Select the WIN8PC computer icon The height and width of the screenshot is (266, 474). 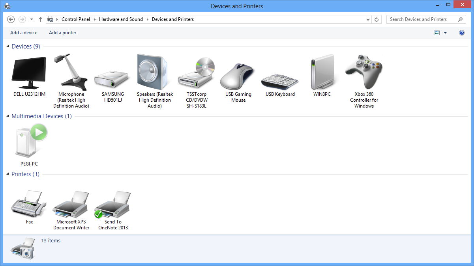pos(322,72)
